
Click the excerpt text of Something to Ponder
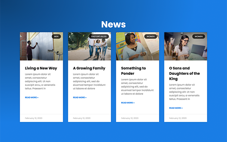pos(137,87)
